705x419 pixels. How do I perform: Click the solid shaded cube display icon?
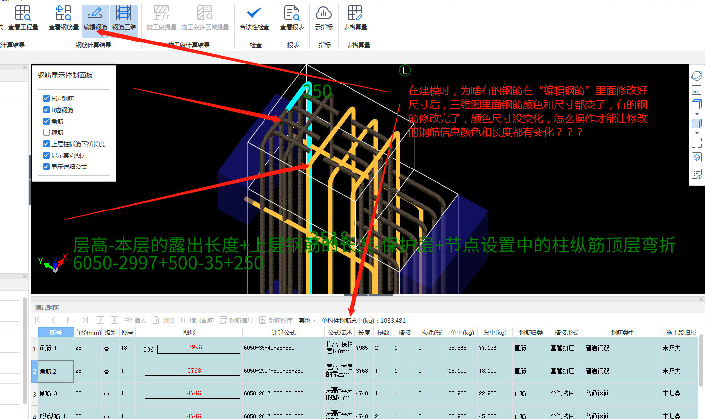tap(696, 124)
